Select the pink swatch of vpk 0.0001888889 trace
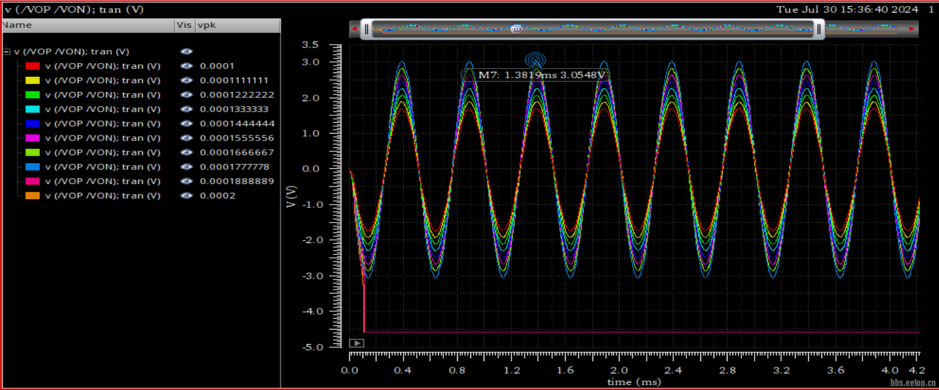The width and height of the screenshot is (939, 390). coord(33,181)
